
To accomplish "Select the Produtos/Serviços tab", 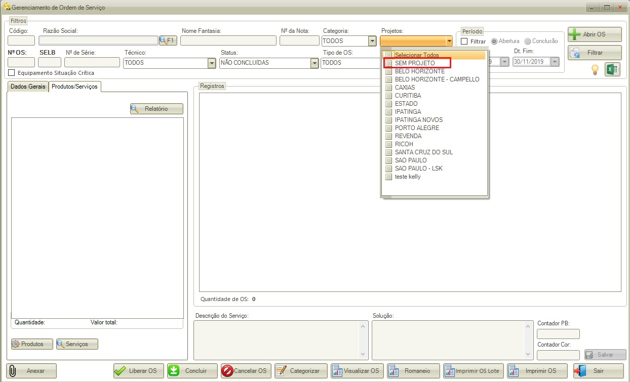I will (x=75, y=87).
